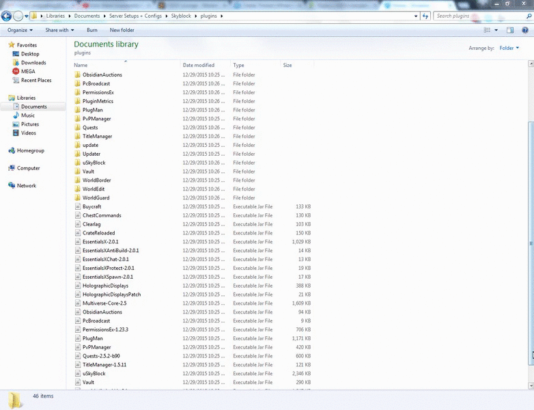Open the Share with menu
Viewport: 534px width, 410px height.
59,30
